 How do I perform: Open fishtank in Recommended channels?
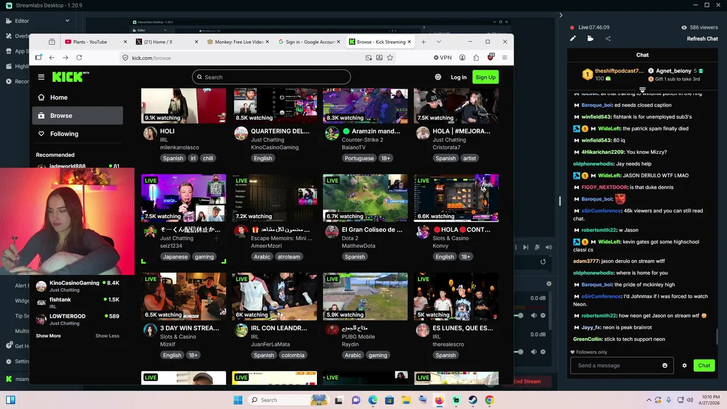pyautogui.click(x=78, y=303)
